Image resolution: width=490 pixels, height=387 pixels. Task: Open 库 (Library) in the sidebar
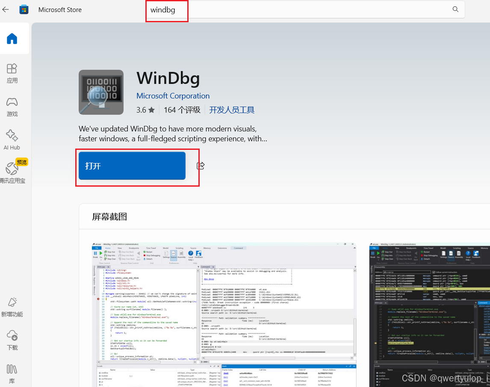pos(12,374)
